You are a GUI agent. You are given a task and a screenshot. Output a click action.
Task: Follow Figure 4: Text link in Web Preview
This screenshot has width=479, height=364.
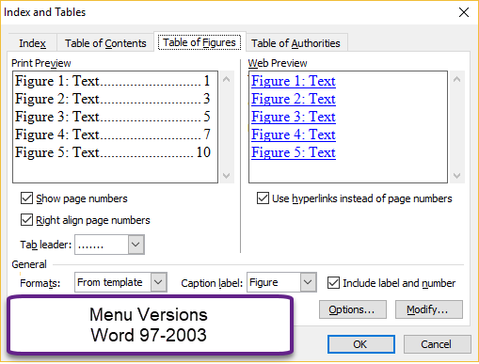294,135
